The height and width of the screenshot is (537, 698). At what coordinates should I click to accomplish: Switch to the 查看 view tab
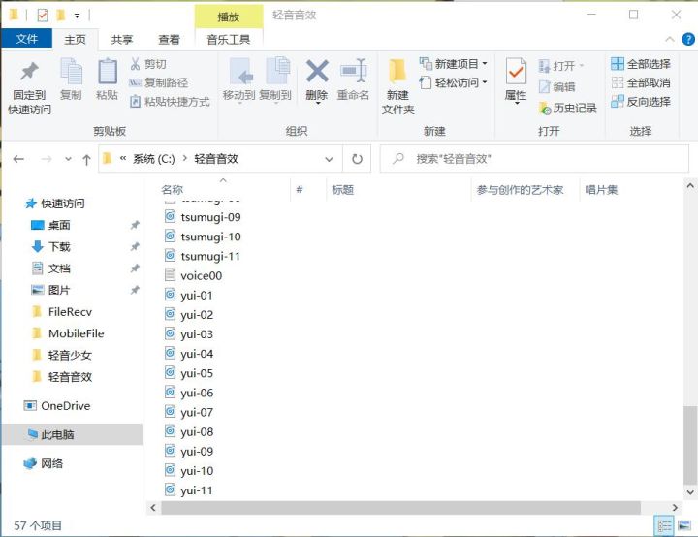pos(169,40)
